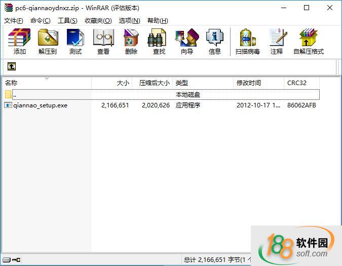Open the 查找 (Find) binoculars tool
The height and width of the screenshot is (266, 342).
(159, 42)
